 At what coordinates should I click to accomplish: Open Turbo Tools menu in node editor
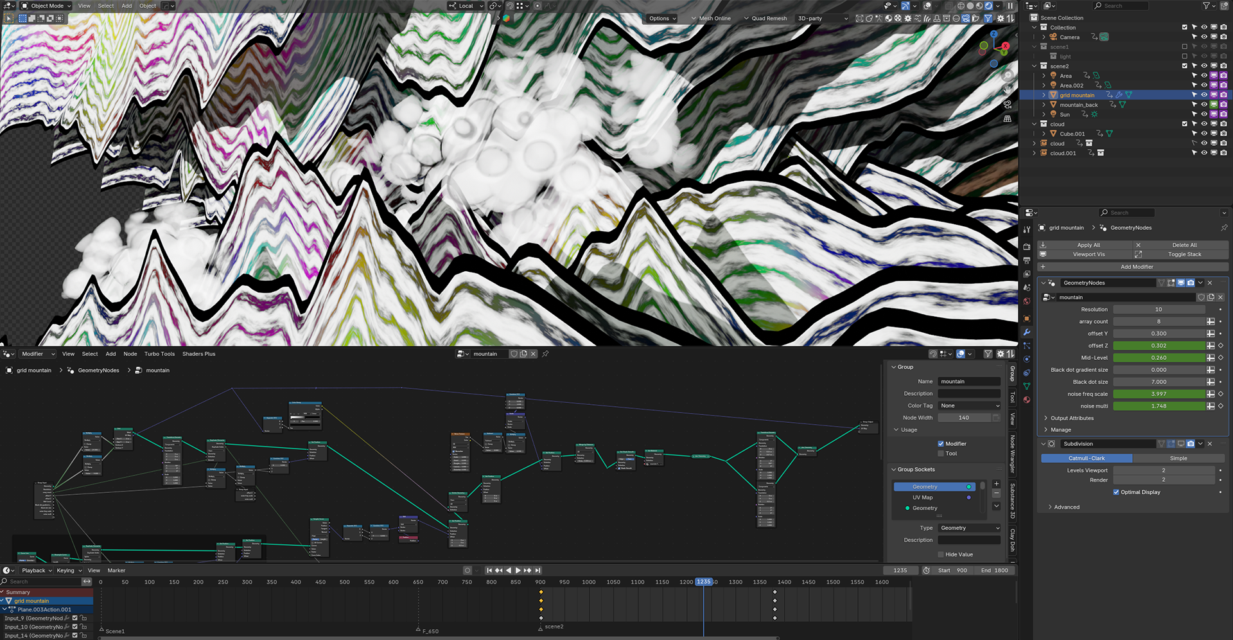pyautogui.click(x=159, y=354)
